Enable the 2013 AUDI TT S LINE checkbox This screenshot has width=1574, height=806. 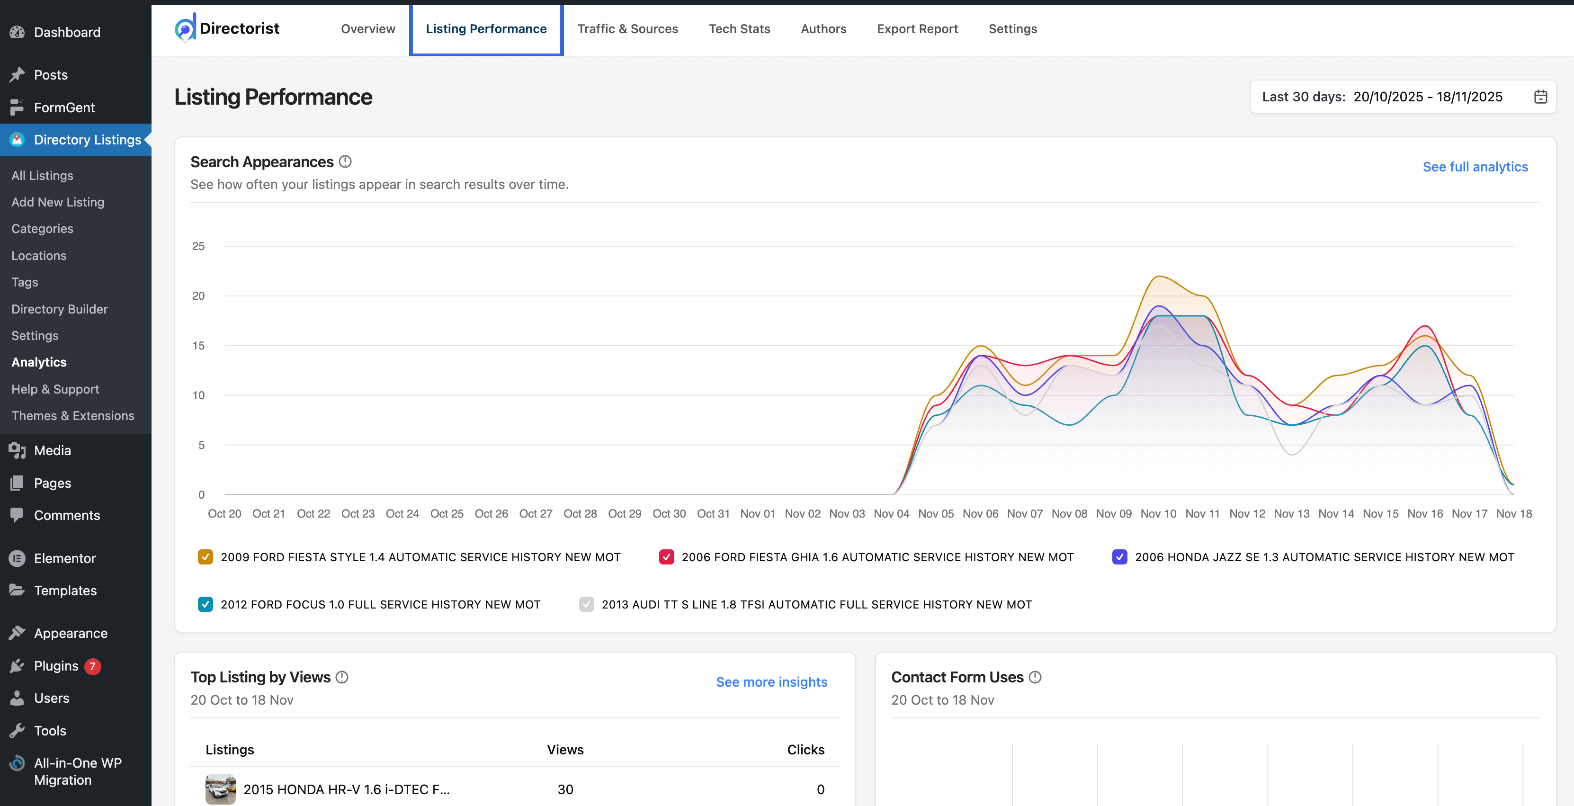587,604
